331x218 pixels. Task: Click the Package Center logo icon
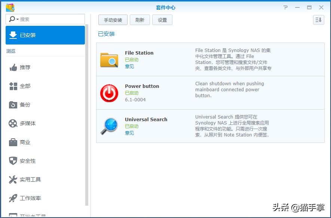pos(10,7)
